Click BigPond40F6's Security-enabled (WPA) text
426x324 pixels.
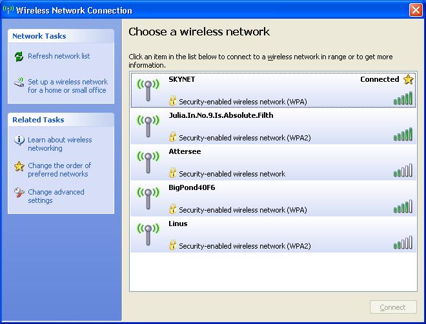tap(243, 210)
